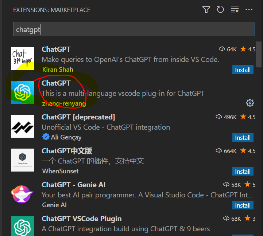Viewport: 263px width, 236px height.
Task: Click the 58K download count
Action: pos(232,185)
